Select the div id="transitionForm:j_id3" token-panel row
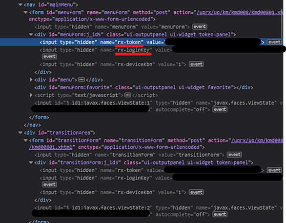Viewport: 286px width, 223px height. coord(143,162)
